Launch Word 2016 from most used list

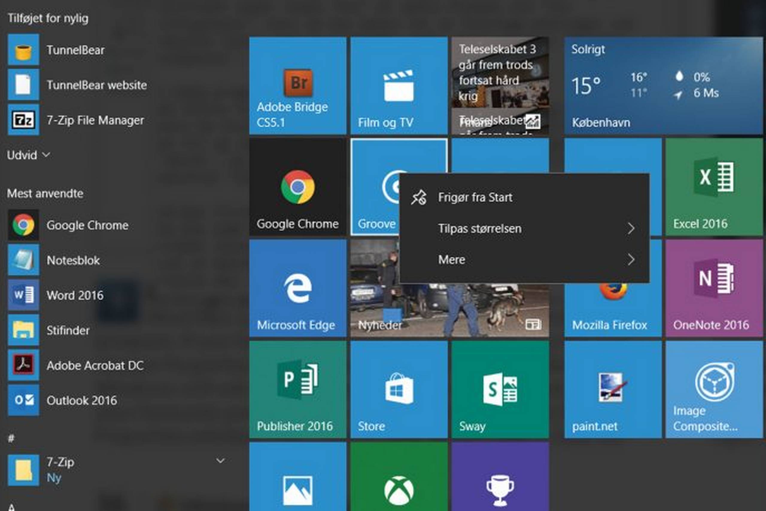(x=75, y=295)
